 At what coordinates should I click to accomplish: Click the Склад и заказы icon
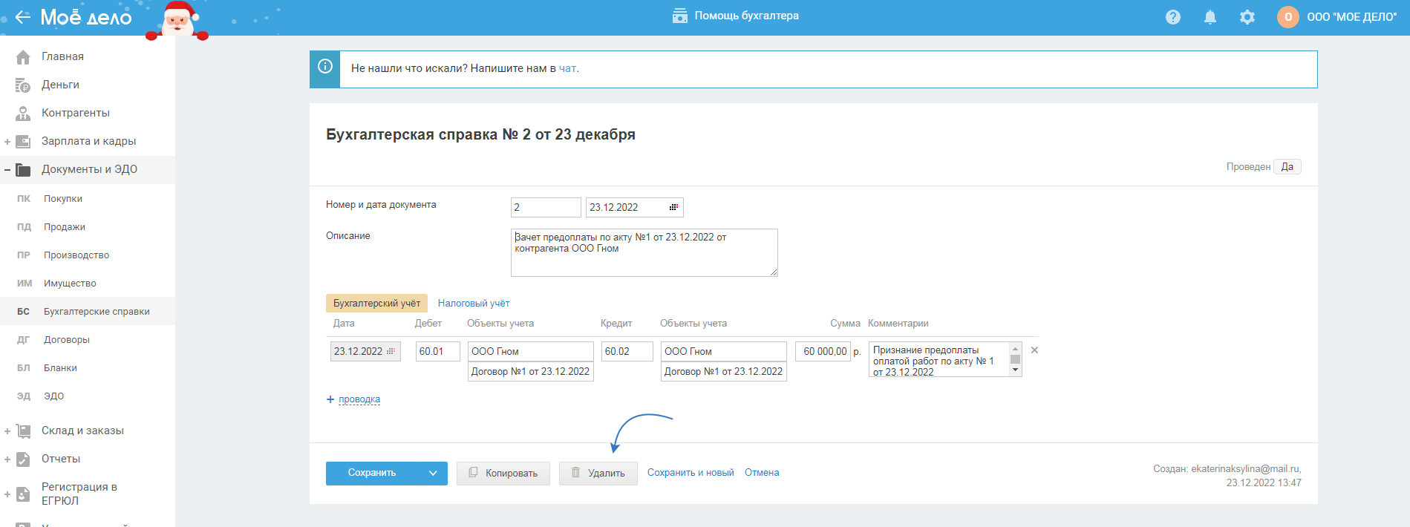point(23,431)
